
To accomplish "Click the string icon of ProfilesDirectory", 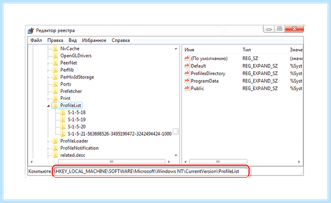I will [187, 73].
